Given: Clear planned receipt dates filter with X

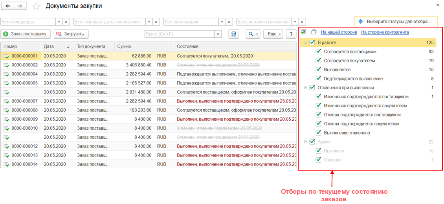Looking at the screenshot, I should point(156,22).
